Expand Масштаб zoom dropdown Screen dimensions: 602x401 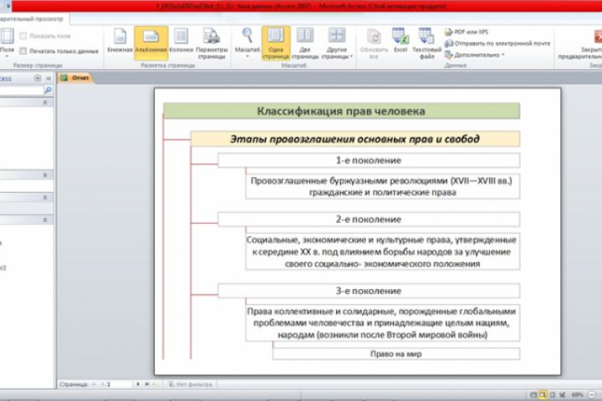point(247,43)
